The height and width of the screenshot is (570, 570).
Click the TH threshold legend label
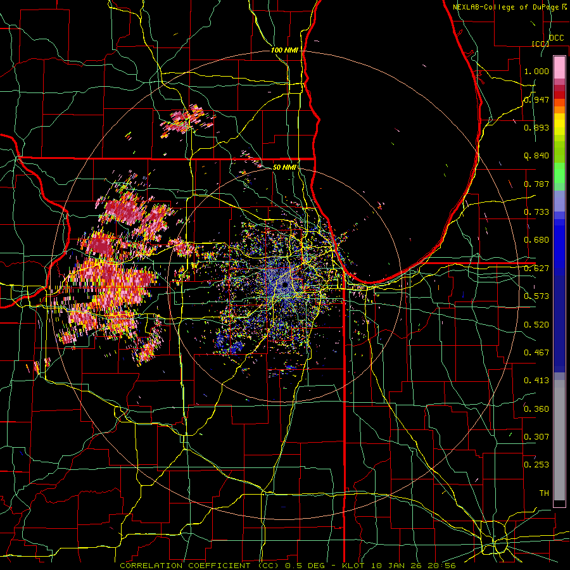click(544, 493)
